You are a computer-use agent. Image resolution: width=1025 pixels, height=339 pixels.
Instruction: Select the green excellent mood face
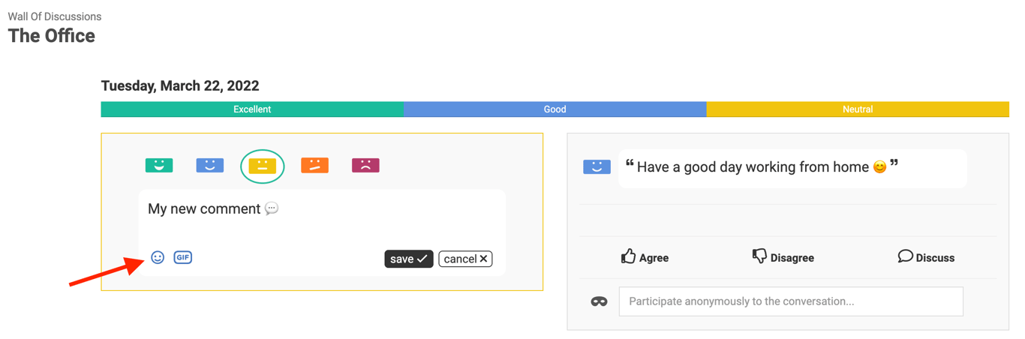159,165
